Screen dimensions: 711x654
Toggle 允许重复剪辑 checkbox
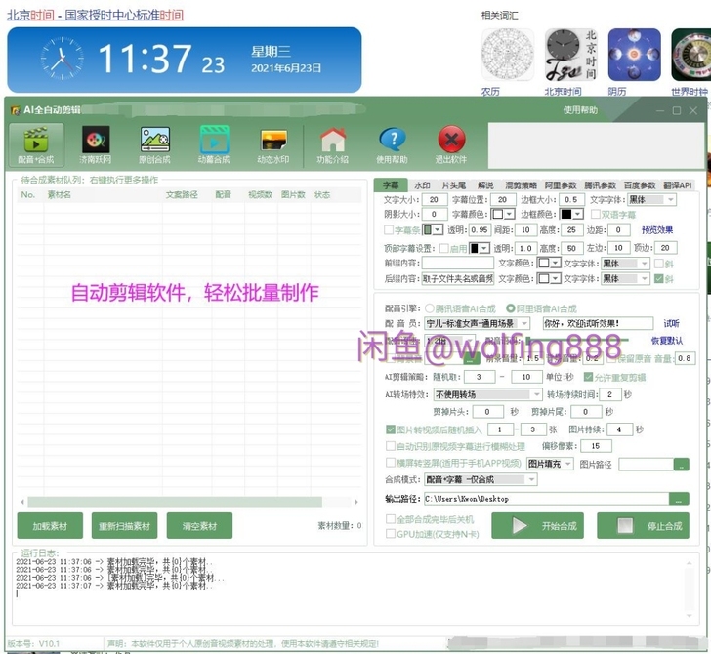(588, 377)
